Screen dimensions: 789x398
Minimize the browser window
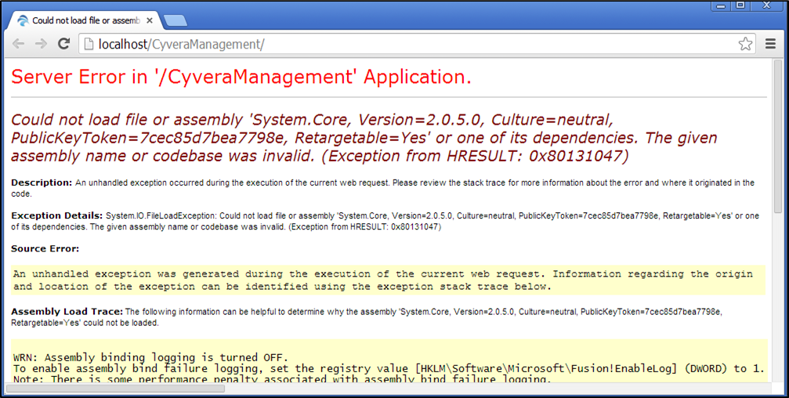[x=721, y=5]
